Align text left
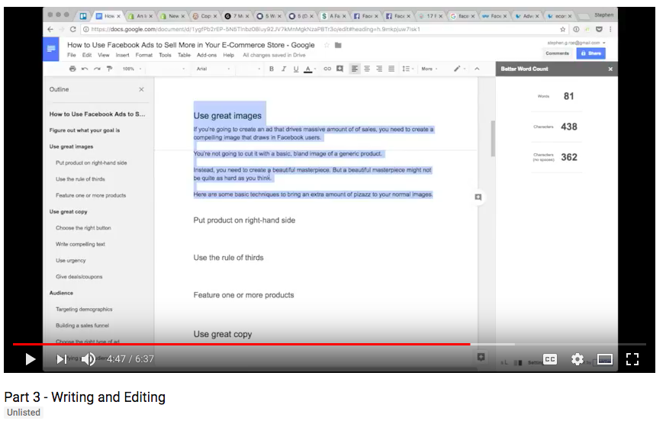Viewport: 666px width, 424px height. pyautogui.click(x=354, y=69)
